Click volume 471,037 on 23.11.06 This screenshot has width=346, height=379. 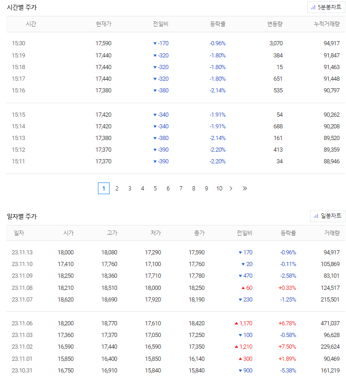330,323
